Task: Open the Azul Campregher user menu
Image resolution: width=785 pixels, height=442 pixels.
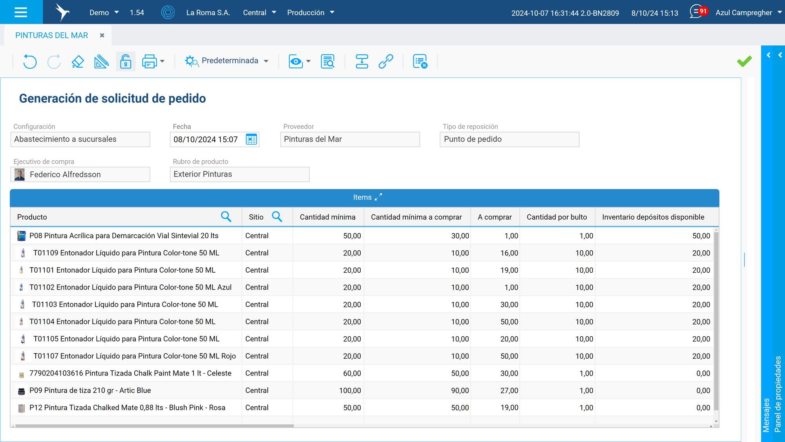Action: [x=748, y=13]
